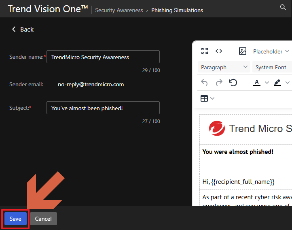
Task: Open the source code view
Action: coord(219,51)
